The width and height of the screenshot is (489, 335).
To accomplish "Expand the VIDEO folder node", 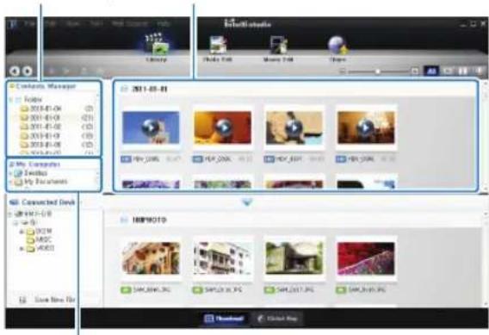I will point(22,249).
